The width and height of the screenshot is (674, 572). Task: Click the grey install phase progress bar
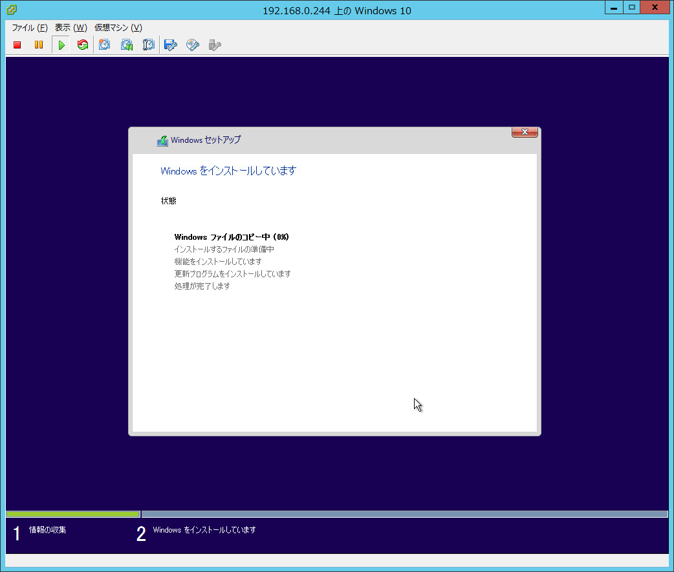[404, 514]
